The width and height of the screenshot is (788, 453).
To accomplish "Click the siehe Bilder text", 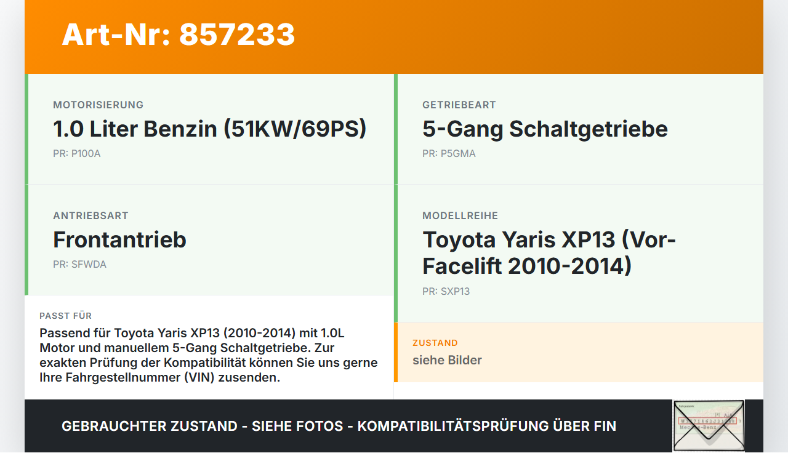I will tap(448, 360).
